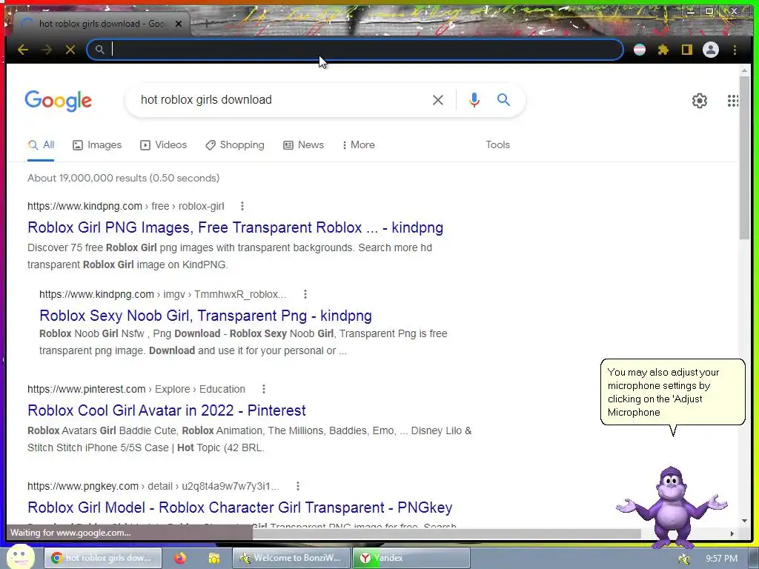This screenshot has height=569, width=759.
Task: Click the striped extension icon in toolbar
Action: click(x=640, y=50)
